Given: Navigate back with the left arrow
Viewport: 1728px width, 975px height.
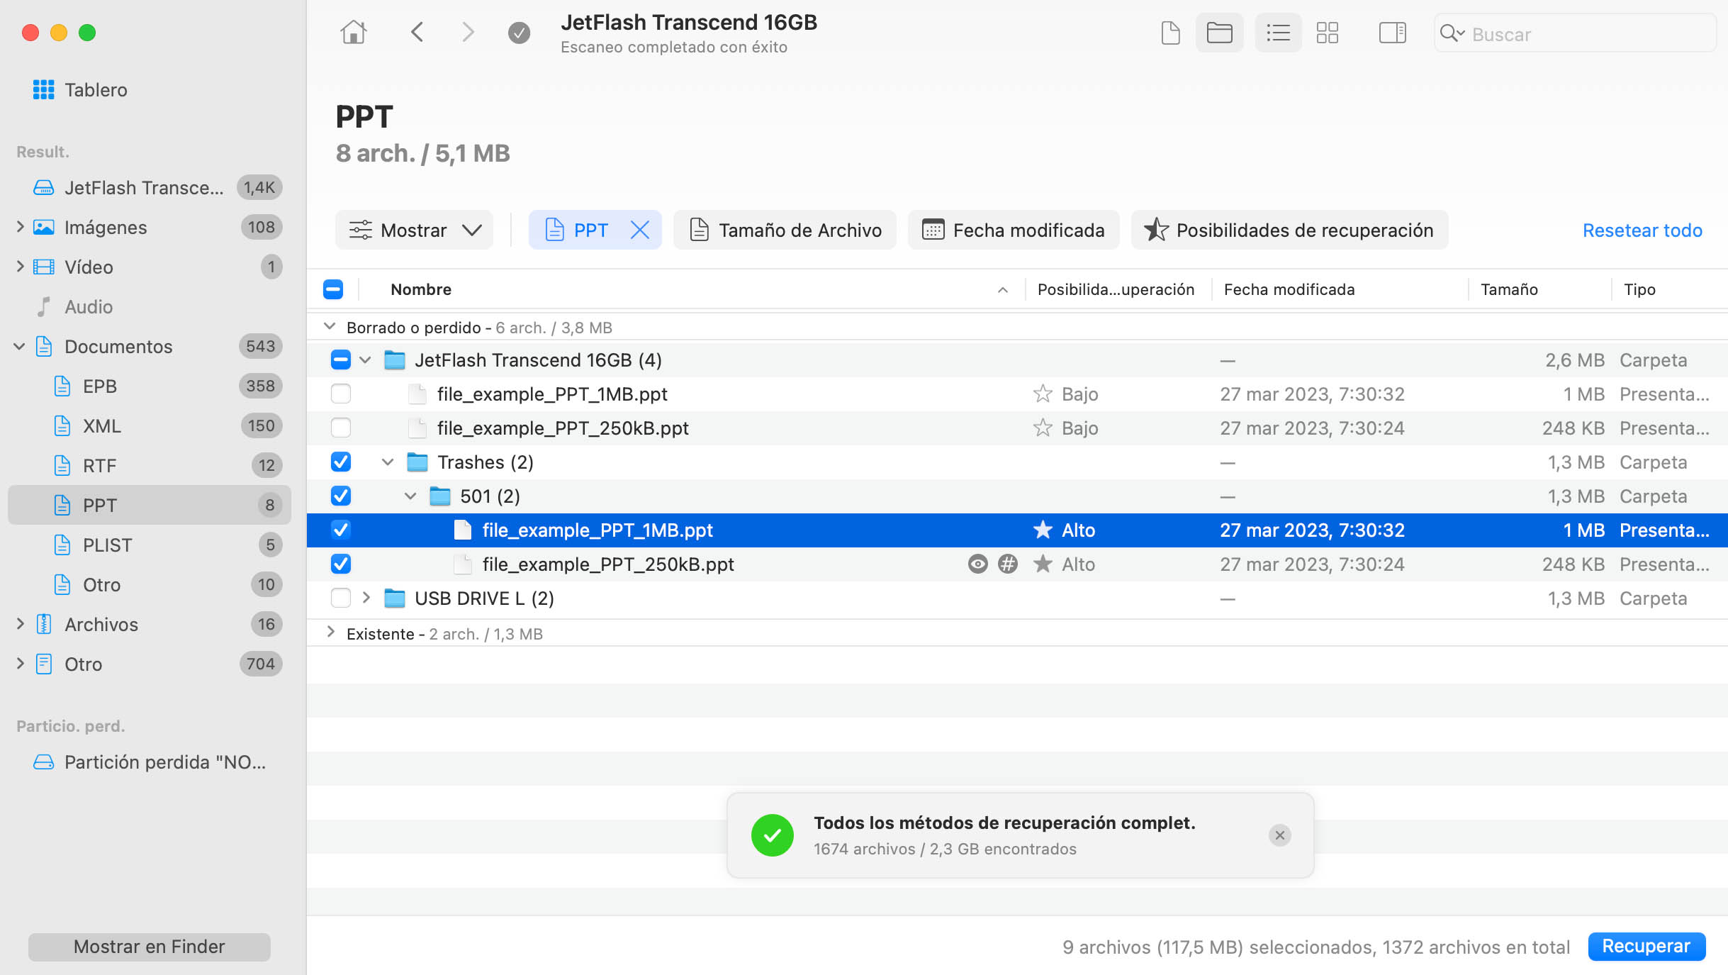Looking at the screenshot, I should pyautogui.click(x=417, y=33).
